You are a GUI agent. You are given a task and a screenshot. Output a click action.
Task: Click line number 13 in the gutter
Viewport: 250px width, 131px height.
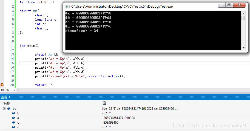coord(12,54)
